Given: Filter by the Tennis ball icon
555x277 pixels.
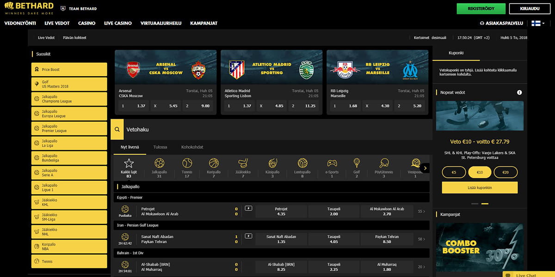Looking at the screenshot, I should point(187,163).
